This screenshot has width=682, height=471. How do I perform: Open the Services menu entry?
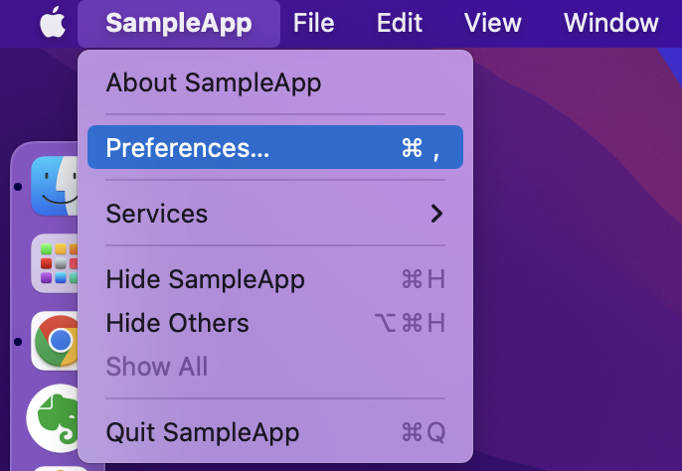(x=275, y=214)
